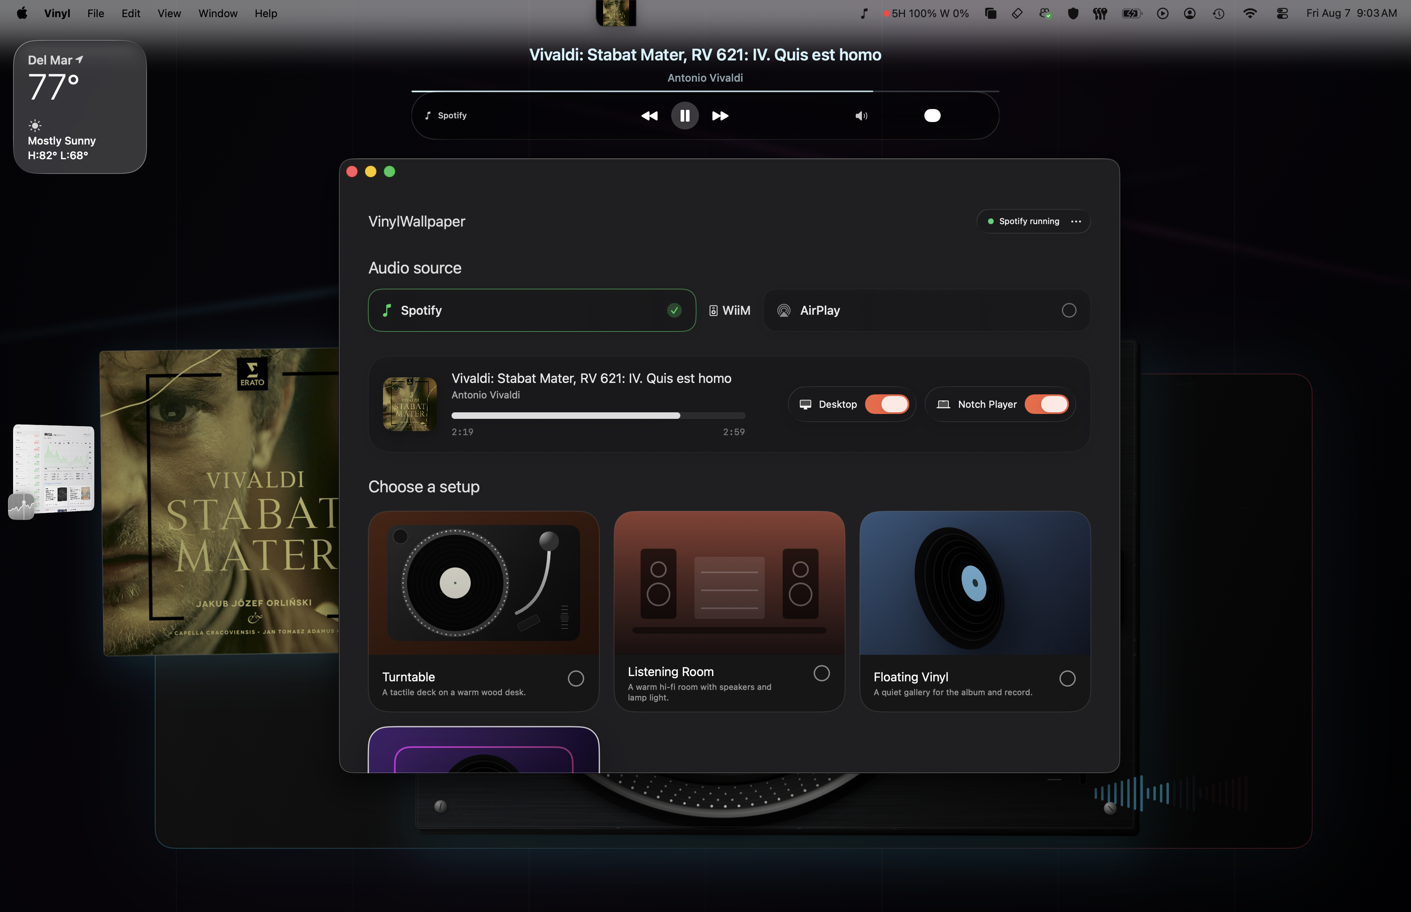This screenshot has width=1411, height=912.
Task: Open Time Machine clock menu bar icon
Action: click(1219, 13)
